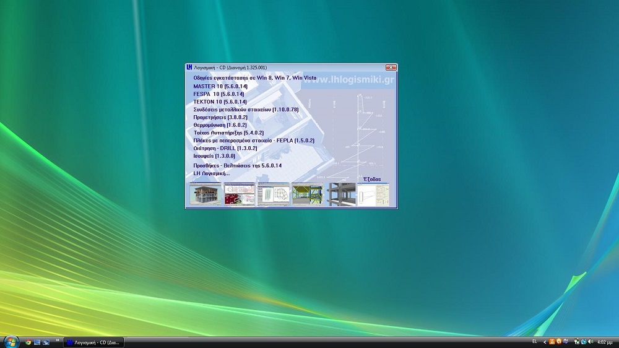Select Συνδέσεις μεταλλικών στοιχείων (1.10.0.78)
Image resolution: width=619 pixels, height=348 pixels.
[246, 110]
